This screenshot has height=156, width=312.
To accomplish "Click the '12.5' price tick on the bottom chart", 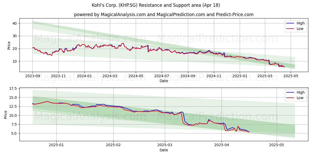I will coord(13,107).
